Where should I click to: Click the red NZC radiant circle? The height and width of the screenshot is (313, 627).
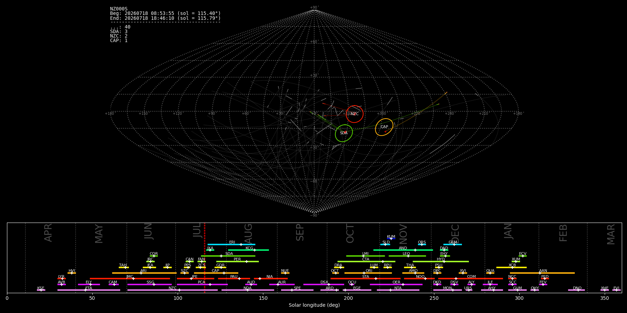click(355, 114)
